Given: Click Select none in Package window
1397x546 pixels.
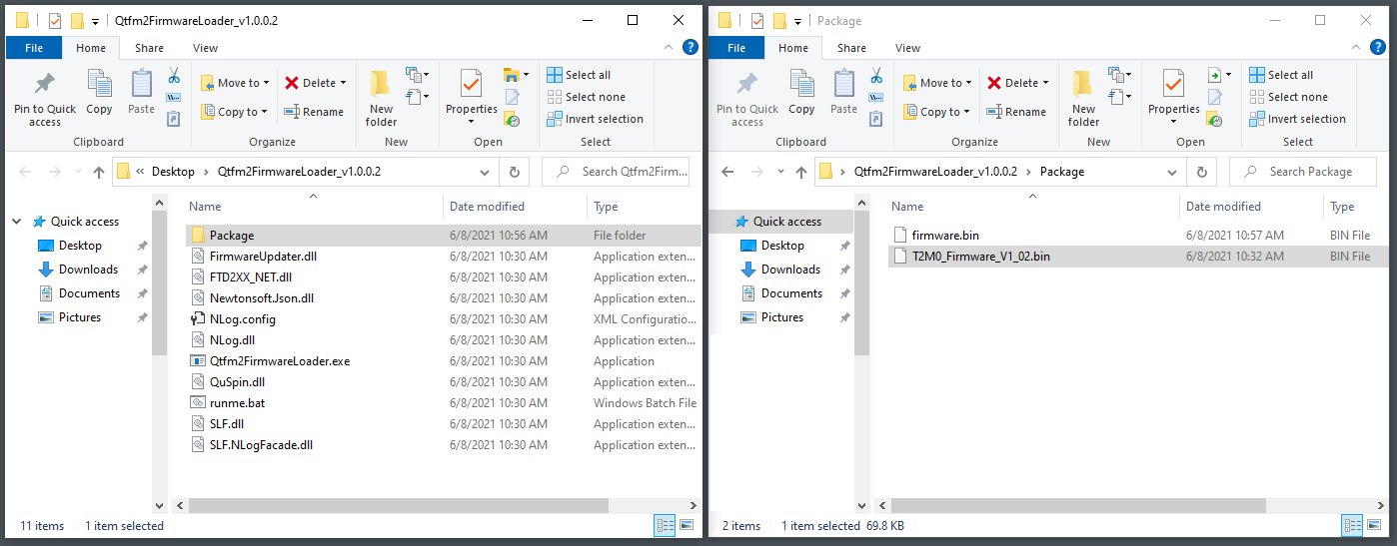Looking at the screenshot, I should (x=1289, y=97).
